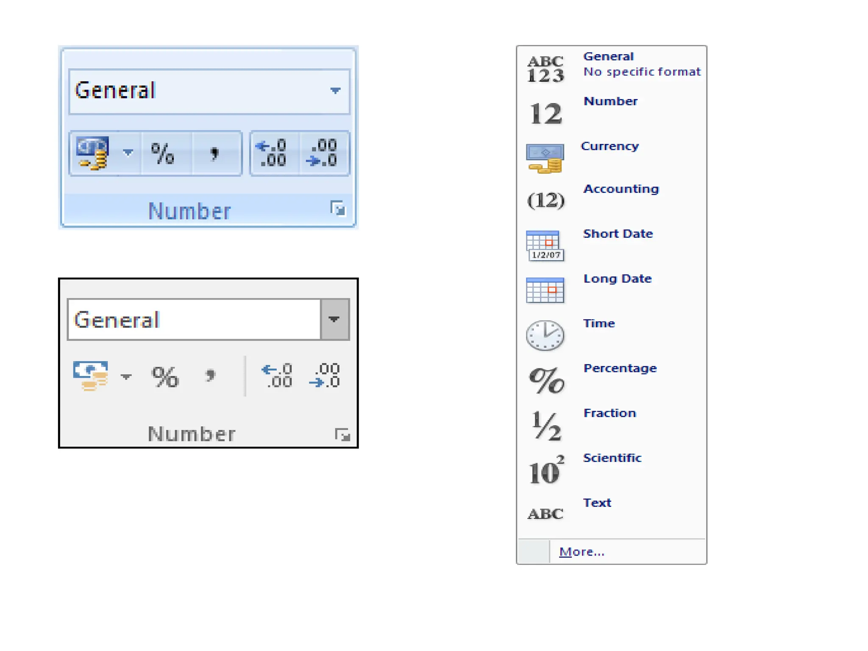Click Accounting Number Format coins icon in blue group
Viewport: 868px width, 651px height.
click(93, 153)
